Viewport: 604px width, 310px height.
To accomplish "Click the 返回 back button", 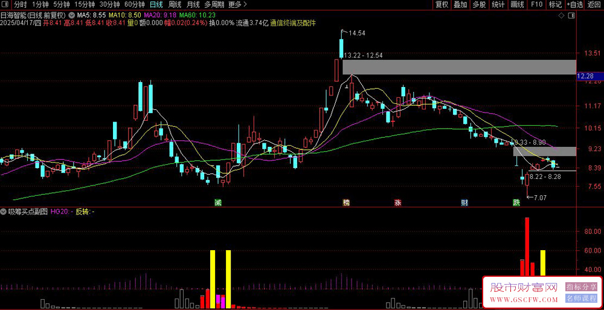I will pos(594,5).
